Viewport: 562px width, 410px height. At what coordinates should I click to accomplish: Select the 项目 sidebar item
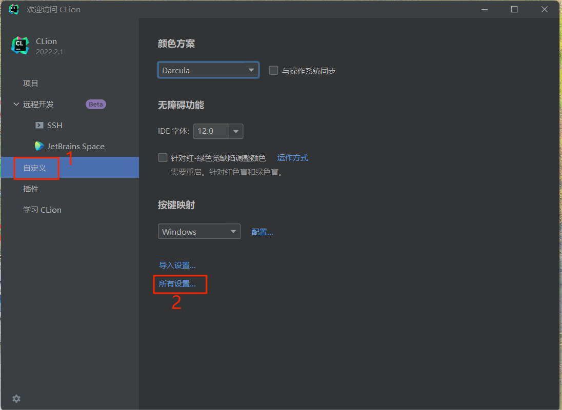(x=31, y=83)
